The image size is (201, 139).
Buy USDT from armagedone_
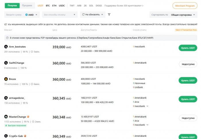point(188,99)
